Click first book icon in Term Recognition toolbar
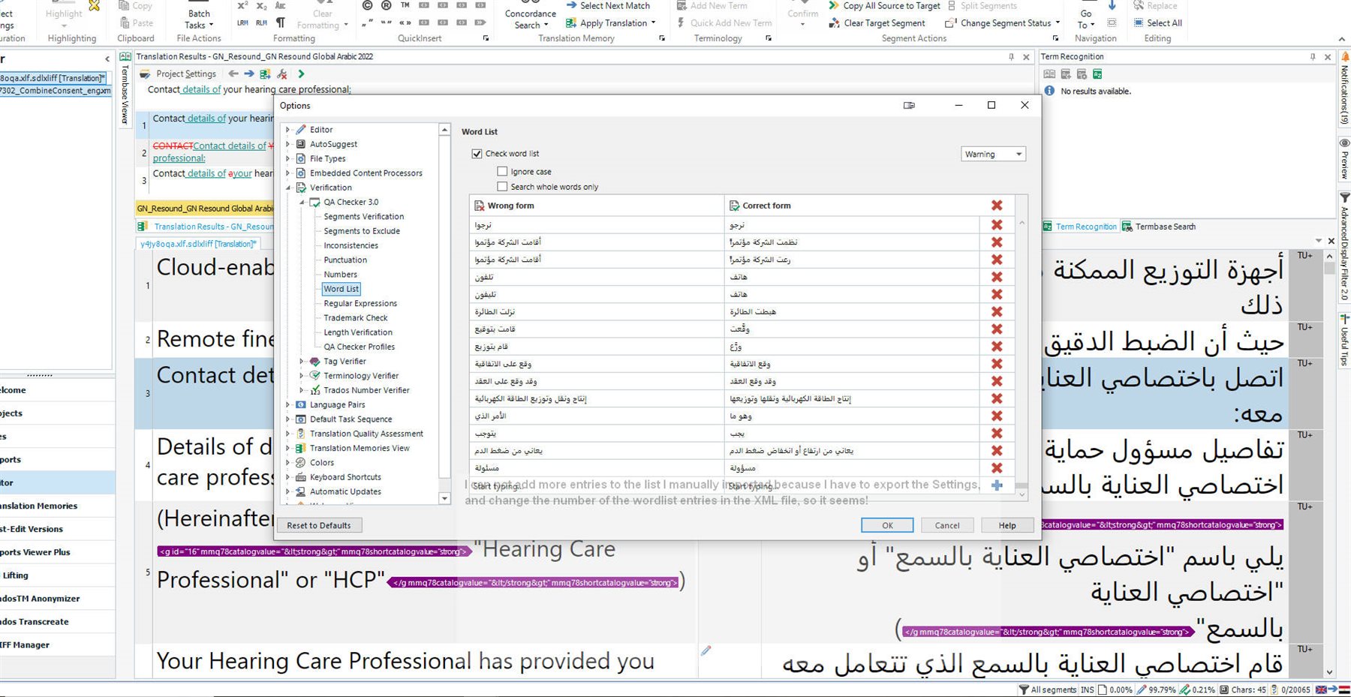Viewport: 1351px width, 697px height. pyautogui.click(x=1049, y=74)
